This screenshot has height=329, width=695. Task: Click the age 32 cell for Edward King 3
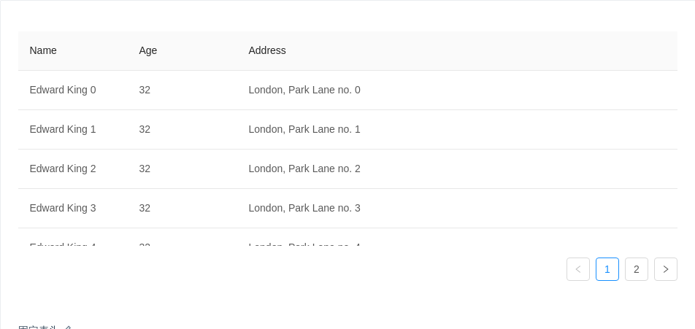coord(145,208)
